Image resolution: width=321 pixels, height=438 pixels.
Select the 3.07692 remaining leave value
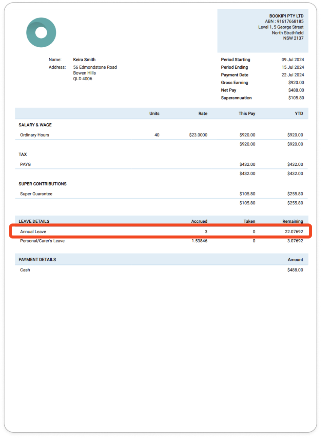tap(295, 241)
